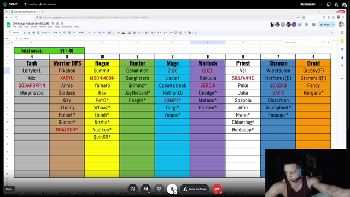Click the font size input box
Viewport: 350px width, 197px height.
(100, 33)
